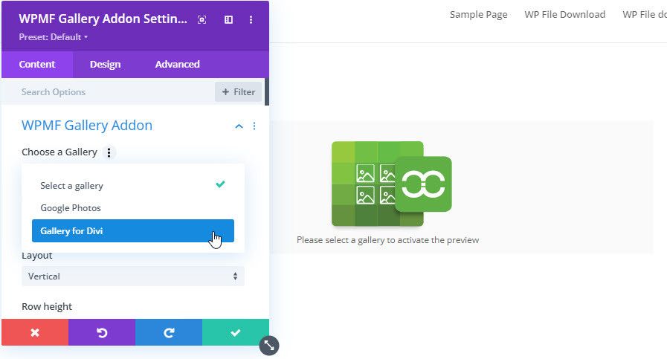667x359 pixels.
Task: Click the Choose a Gallery options dots
Action: (x=109, y=152)
